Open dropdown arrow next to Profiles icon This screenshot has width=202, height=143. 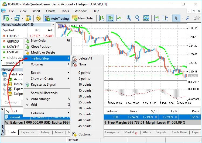22,18
